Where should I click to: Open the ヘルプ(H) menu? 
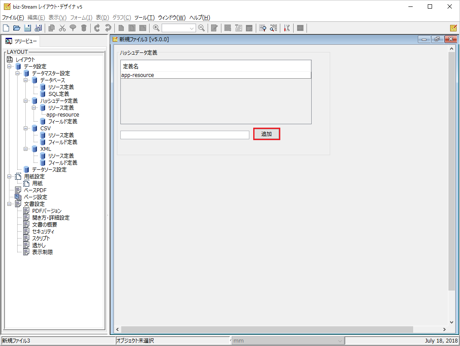(x=199, y=18)
